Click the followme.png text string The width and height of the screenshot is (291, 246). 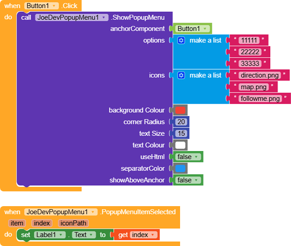(260, 98)
